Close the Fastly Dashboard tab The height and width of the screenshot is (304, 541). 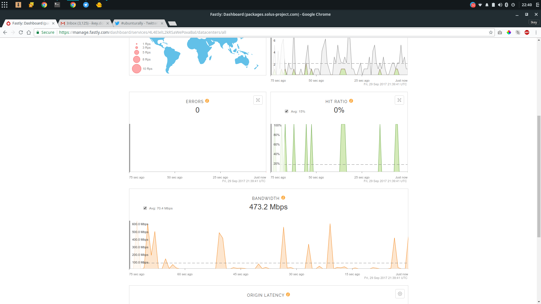click(x=53, y=23)
